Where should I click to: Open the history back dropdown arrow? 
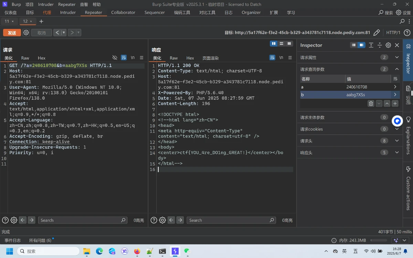pyautogui.click(x=64, y=33)
